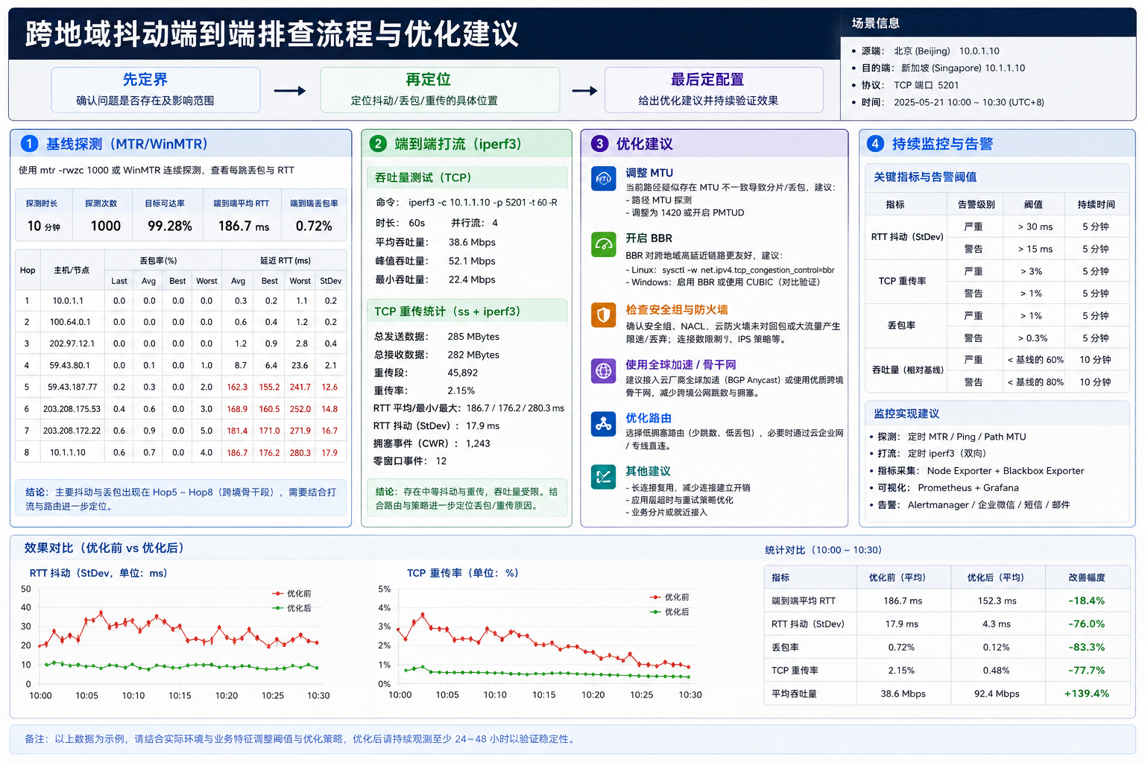
Task: Click the 开启 BBR gauge icon
Action: pos(603,244)
